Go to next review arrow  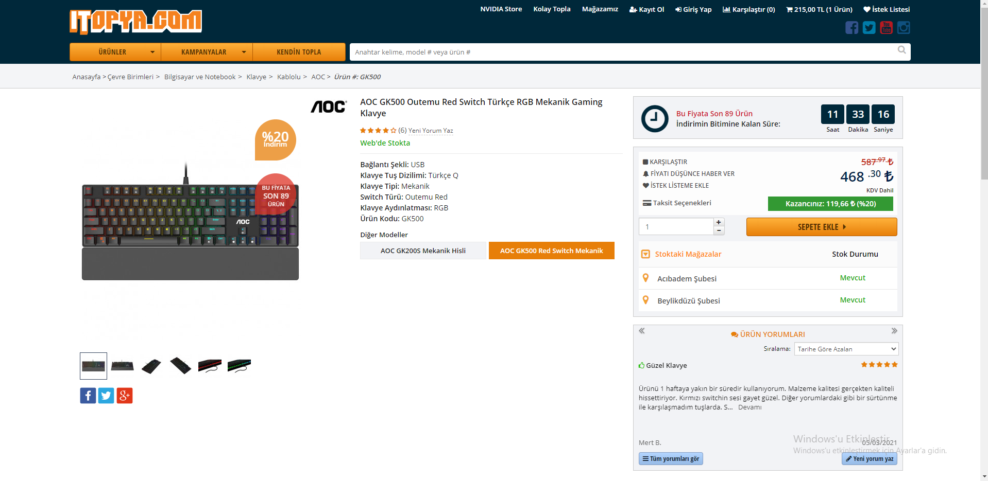pos(894,331)
